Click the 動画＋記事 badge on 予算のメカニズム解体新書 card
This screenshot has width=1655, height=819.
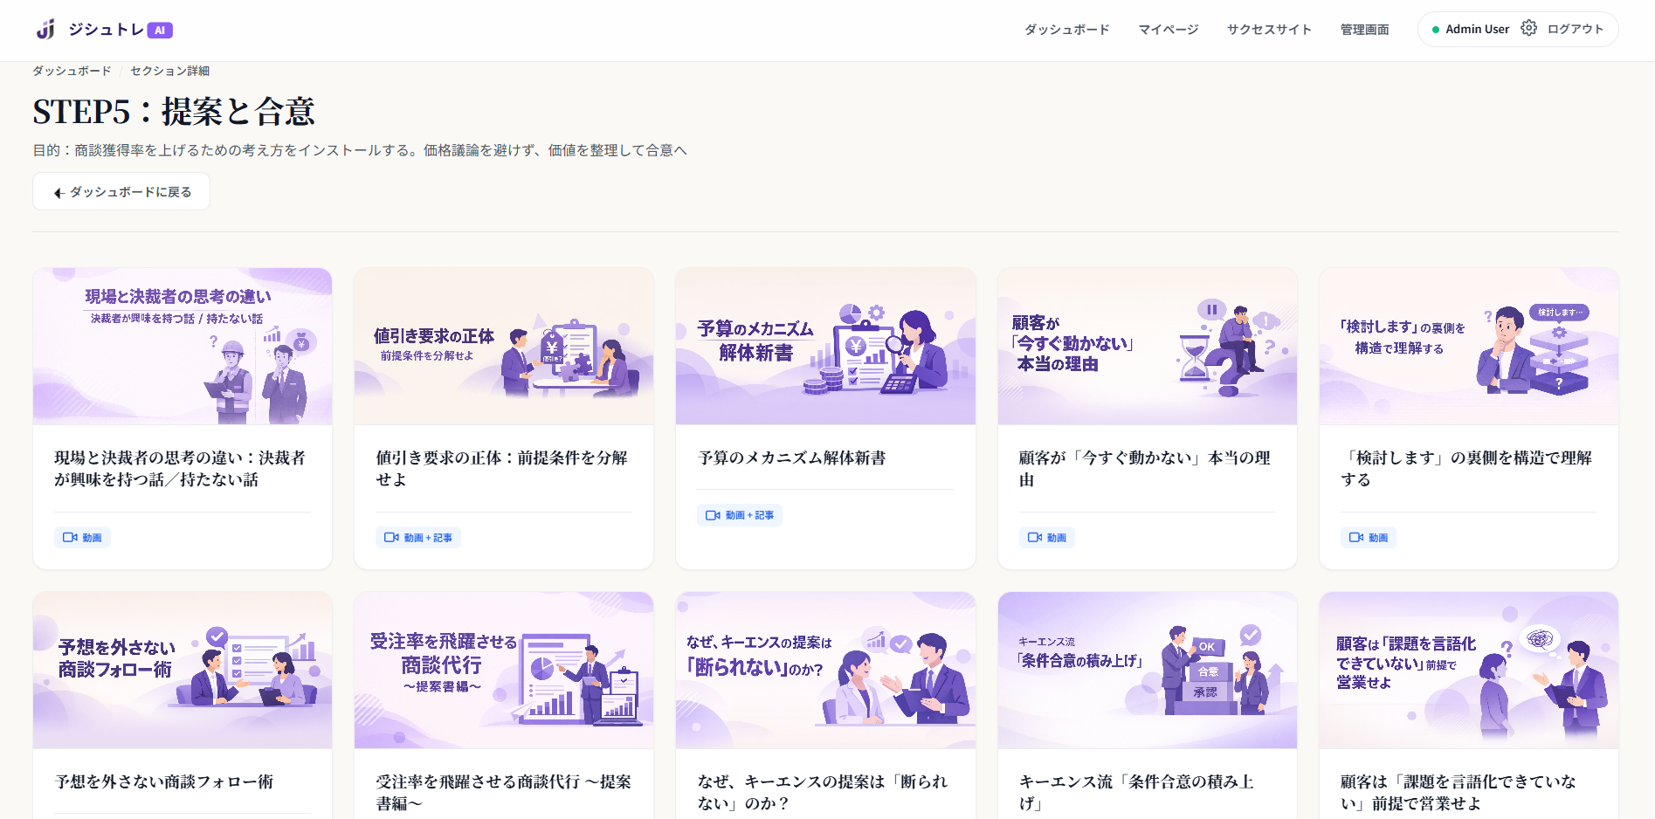tap(740, 515)
